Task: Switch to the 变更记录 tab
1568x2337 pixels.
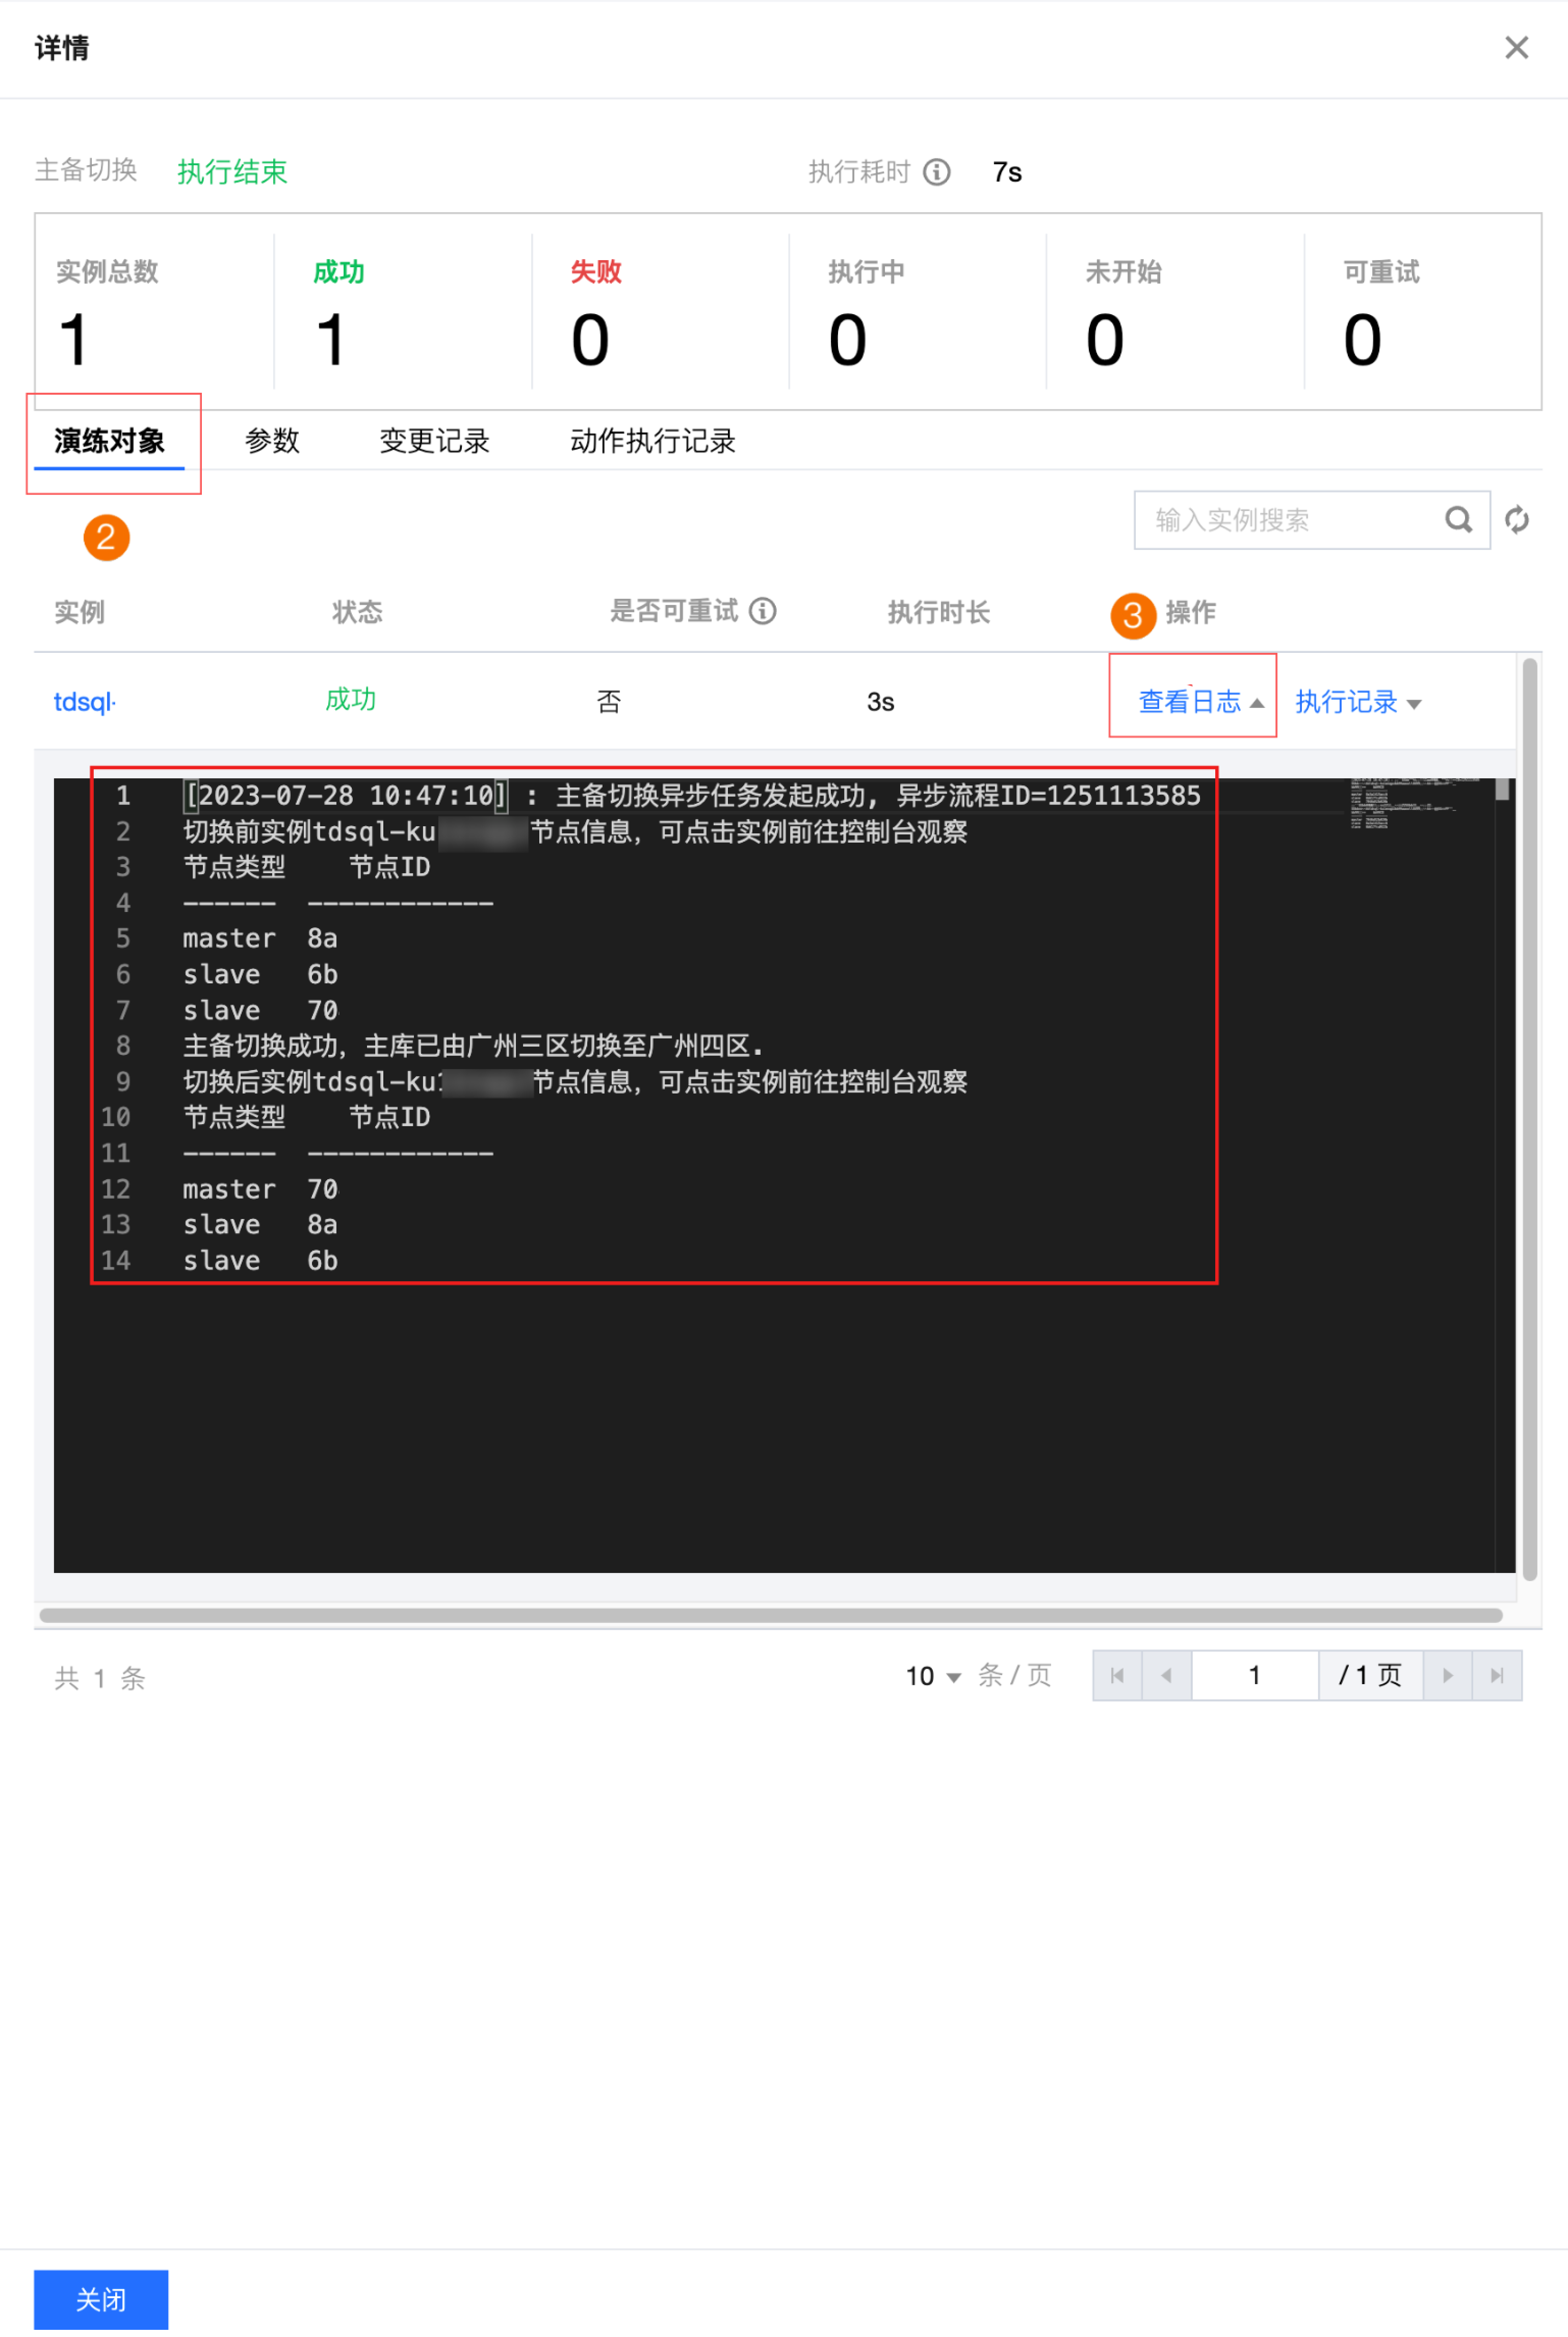Action: [434, 441]
